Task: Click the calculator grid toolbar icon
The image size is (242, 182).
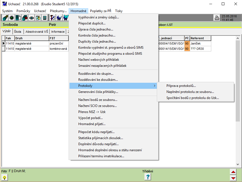Action: coord(45,18)
